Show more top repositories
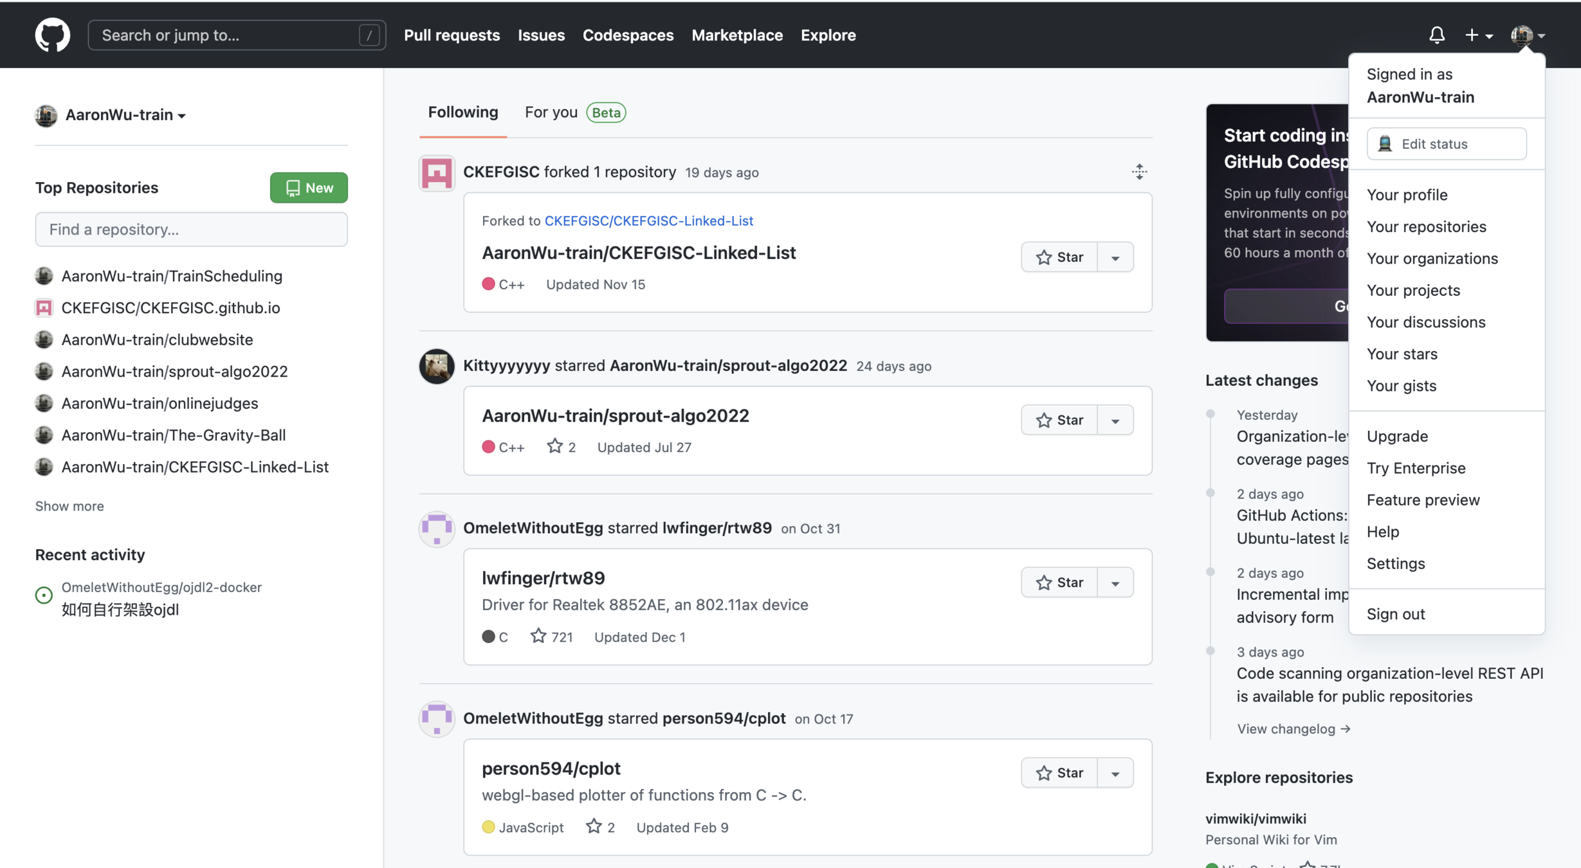Screen dimensions: 1581x868 (x=69, y=506)
